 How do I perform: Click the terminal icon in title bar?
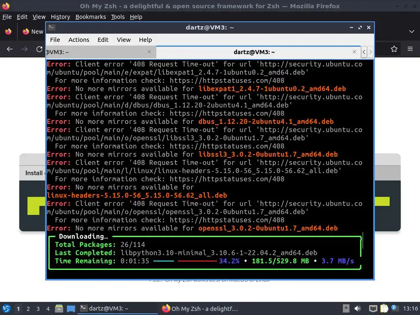[x=52, y=27]
